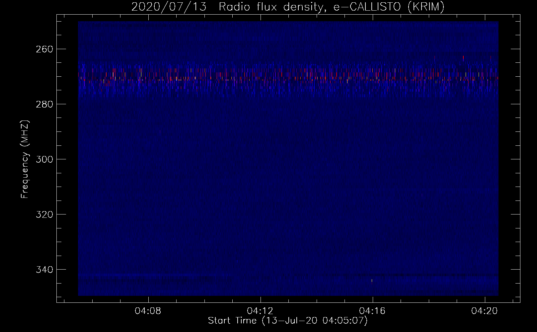Click the 320 frequency tick label

tap(44, 214)
